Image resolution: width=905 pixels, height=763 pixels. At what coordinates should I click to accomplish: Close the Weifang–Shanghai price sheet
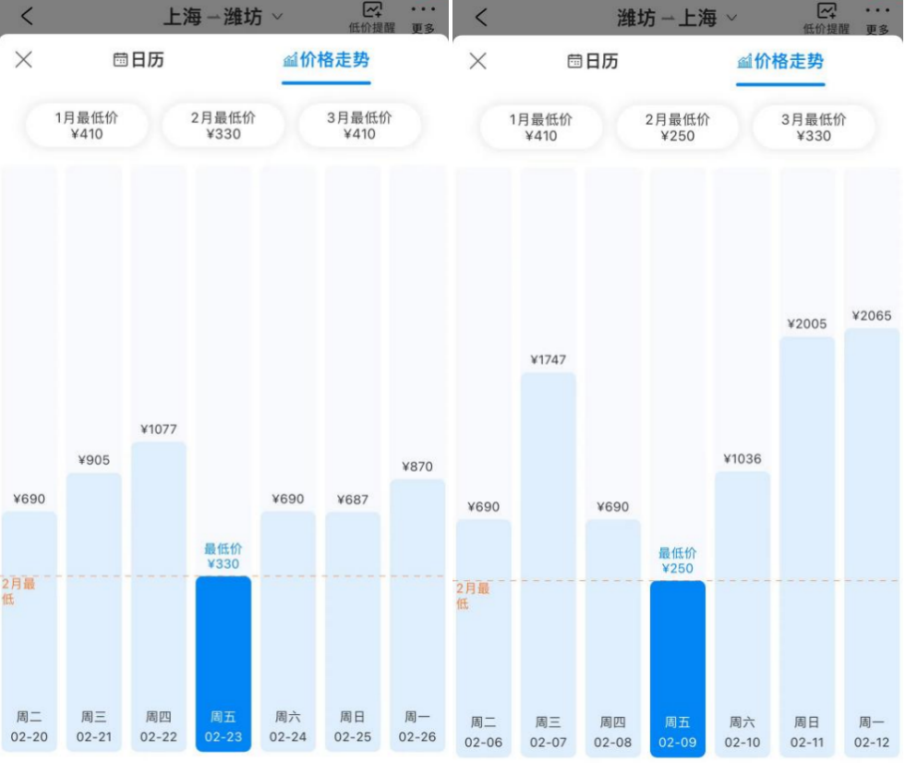click(x=478, y=61)
